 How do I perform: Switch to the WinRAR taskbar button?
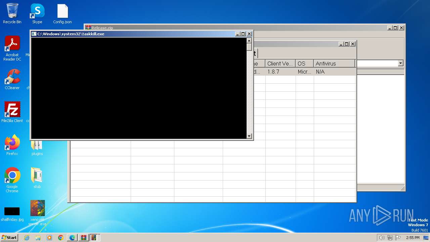point(84,238)
